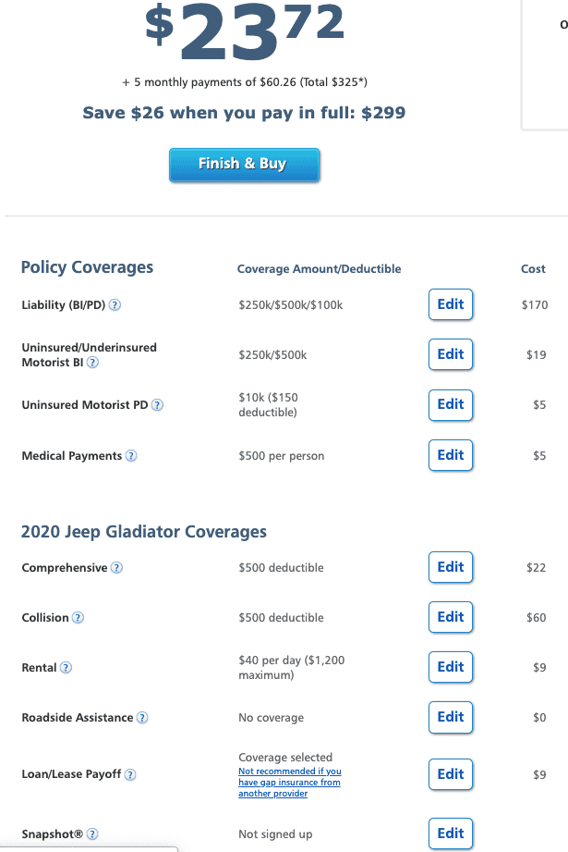Click the Snapshot help question mark
Screen dimensions: 568x852
click(92, 834)
